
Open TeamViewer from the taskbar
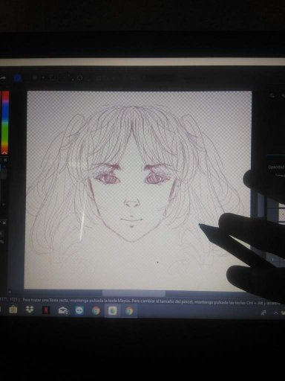coord(79,310)
